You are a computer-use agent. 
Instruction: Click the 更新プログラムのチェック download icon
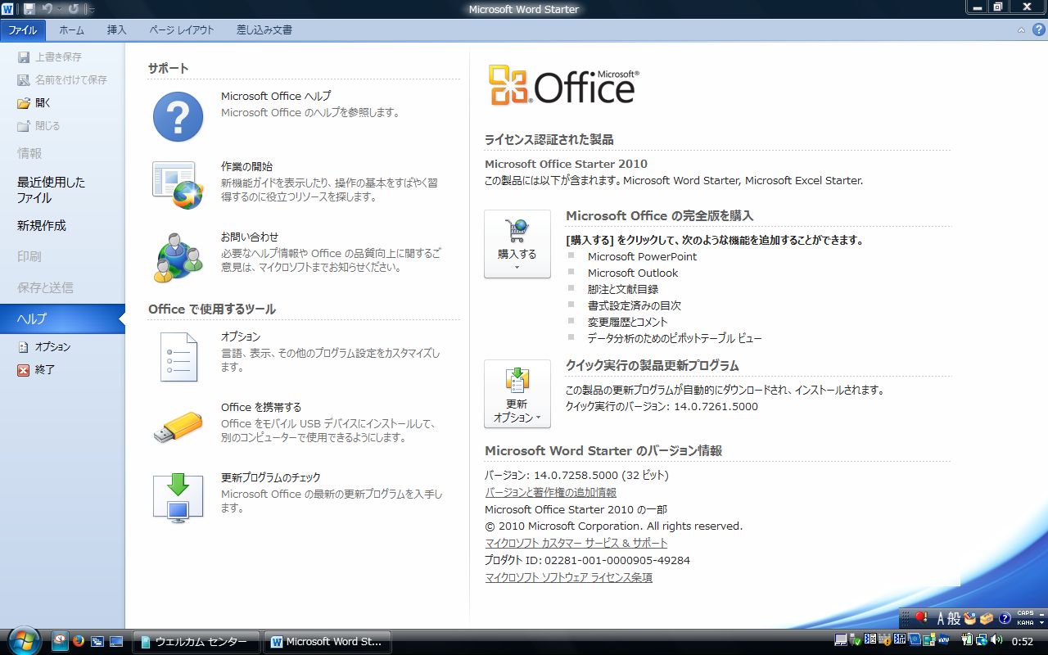pos(178,496)
